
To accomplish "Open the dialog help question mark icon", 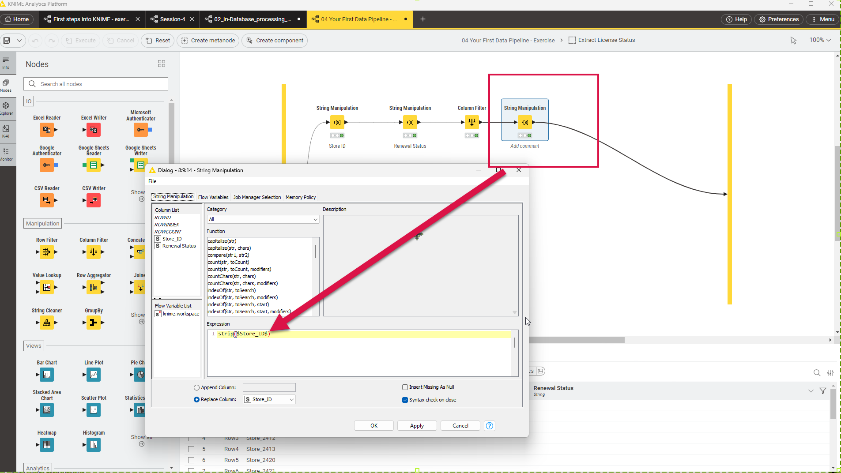I will (x=489, y=426).
